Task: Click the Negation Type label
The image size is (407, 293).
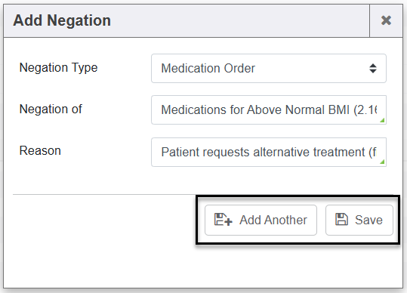Action: point(58,68)
